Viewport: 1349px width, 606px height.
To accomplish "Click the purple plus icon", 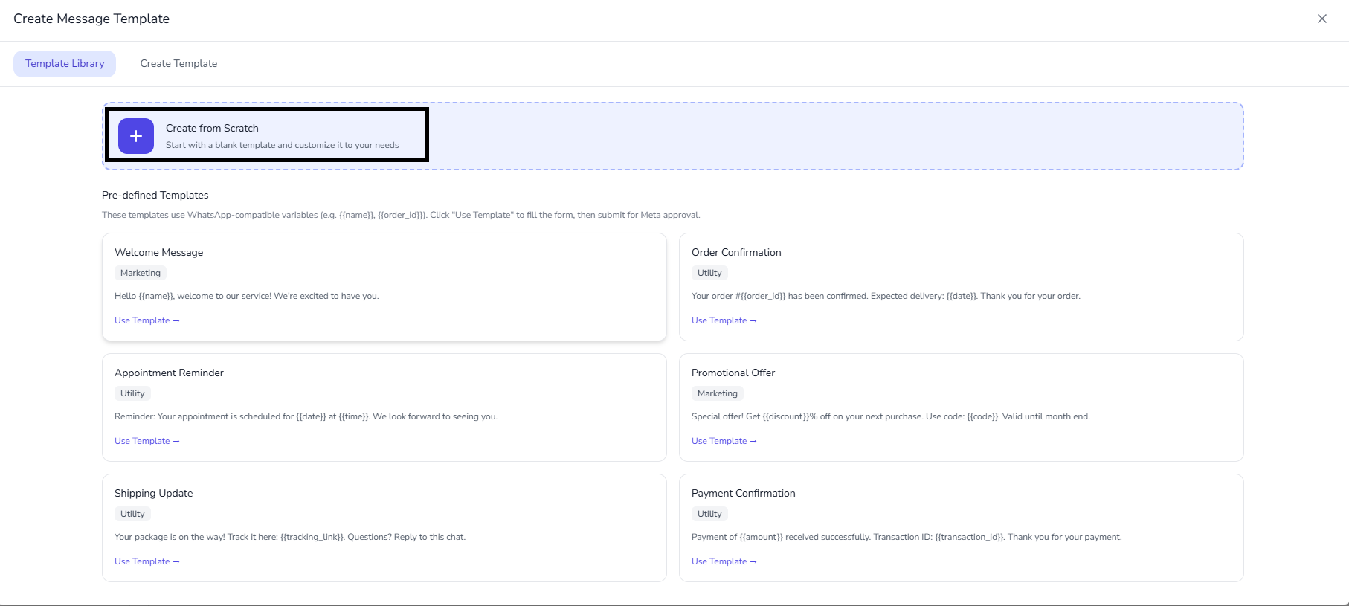I will pos(136,136).
